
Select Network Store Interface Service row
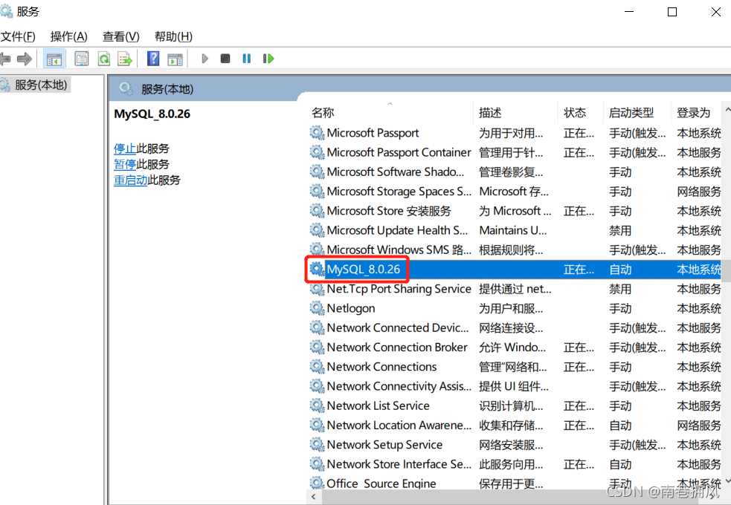click(514, 464)
